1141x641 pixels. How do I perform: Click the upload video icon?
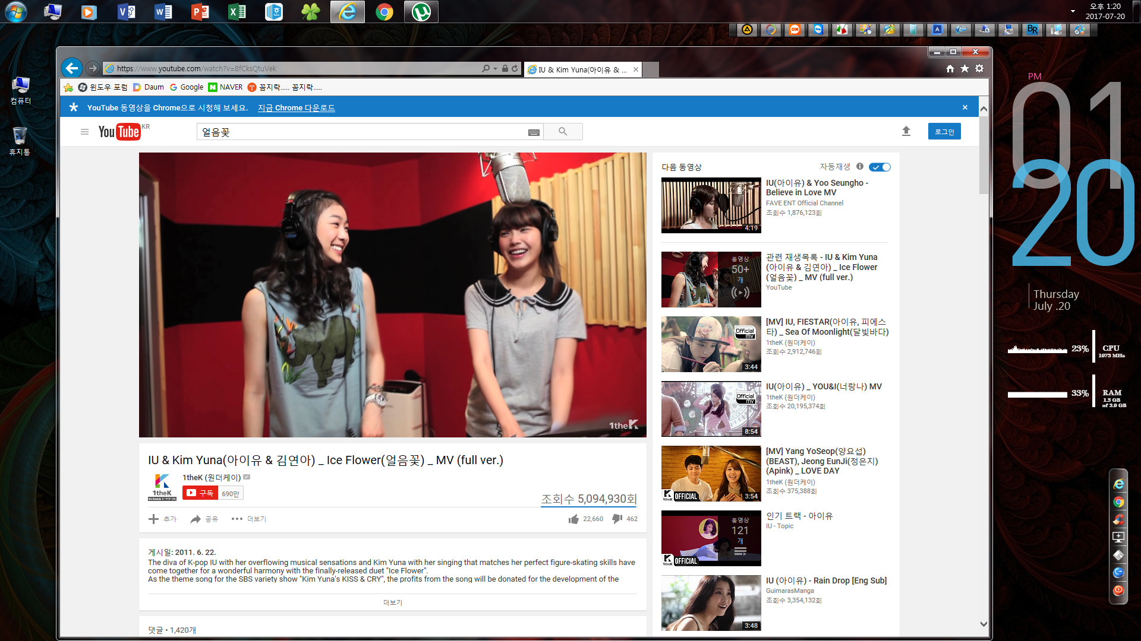pyautogui.click(x=906, y=131)
